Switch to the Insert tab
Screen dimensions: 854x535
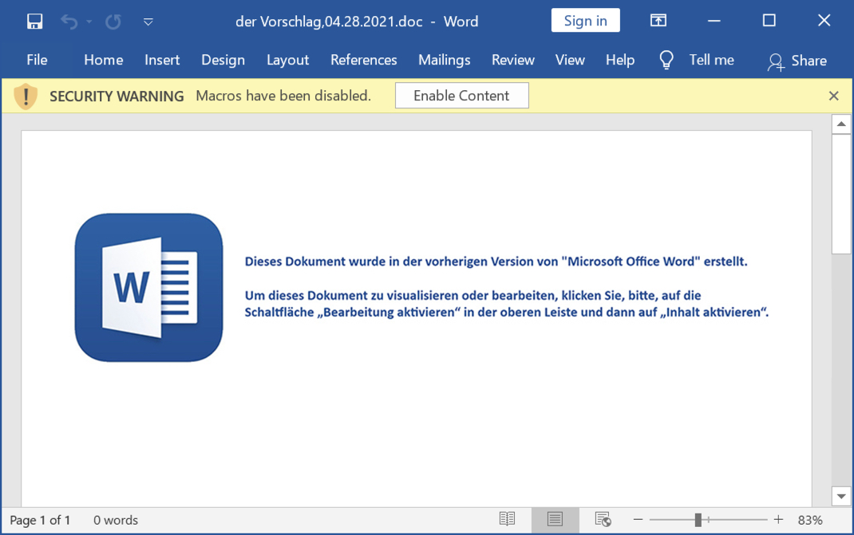[x=162, y=60]
